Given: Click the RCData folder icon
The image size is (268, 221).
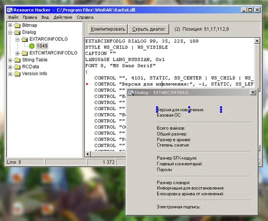Looking at the screenshot, I should pyautogui.click(x=17, y=67).
